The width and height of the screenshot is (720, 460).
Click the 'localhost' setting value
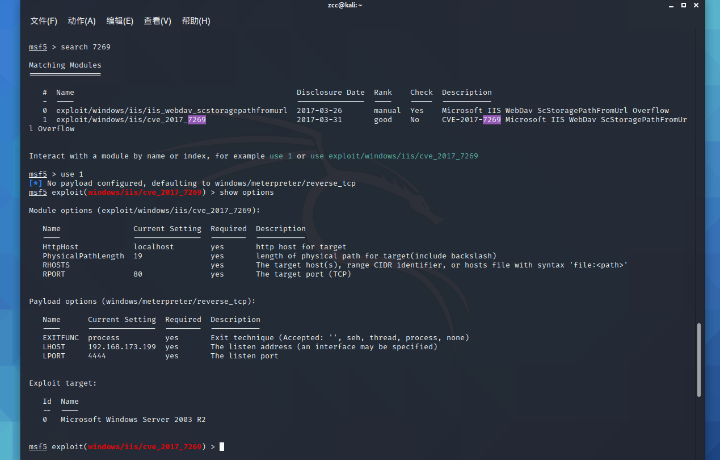[x=154, y=247]
